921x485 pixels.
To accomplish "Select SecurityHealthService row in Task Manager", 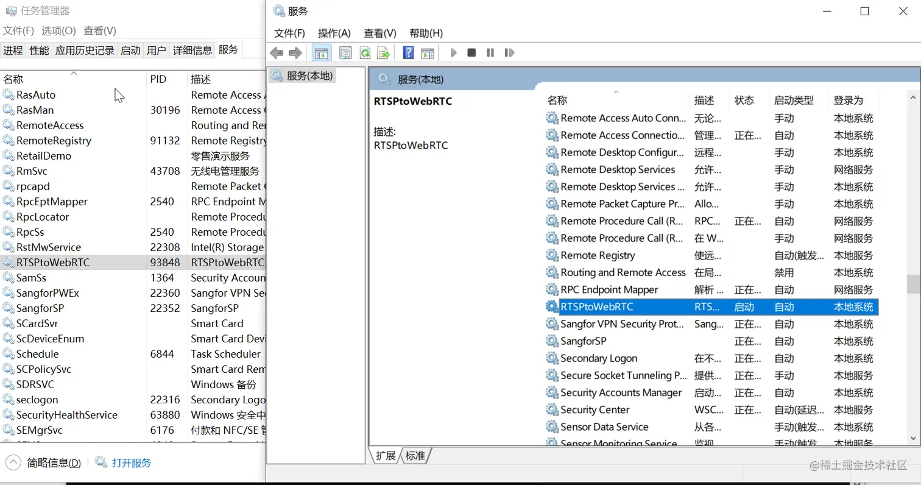I will (x=133, y=415).
